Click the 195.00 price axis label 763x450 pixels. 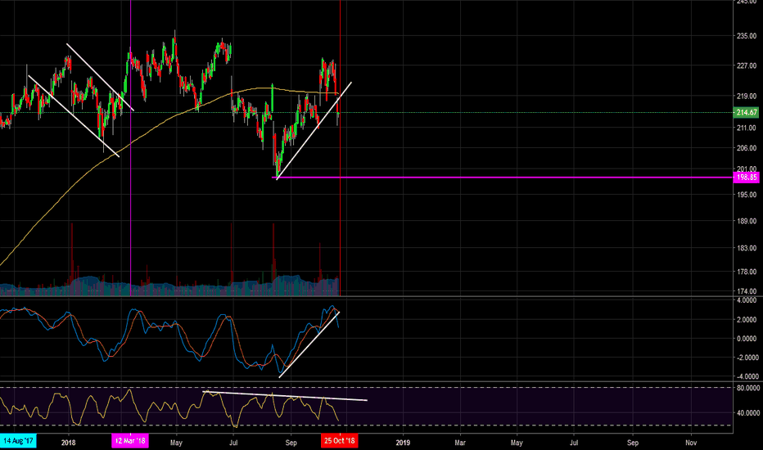tap(747, 195)
